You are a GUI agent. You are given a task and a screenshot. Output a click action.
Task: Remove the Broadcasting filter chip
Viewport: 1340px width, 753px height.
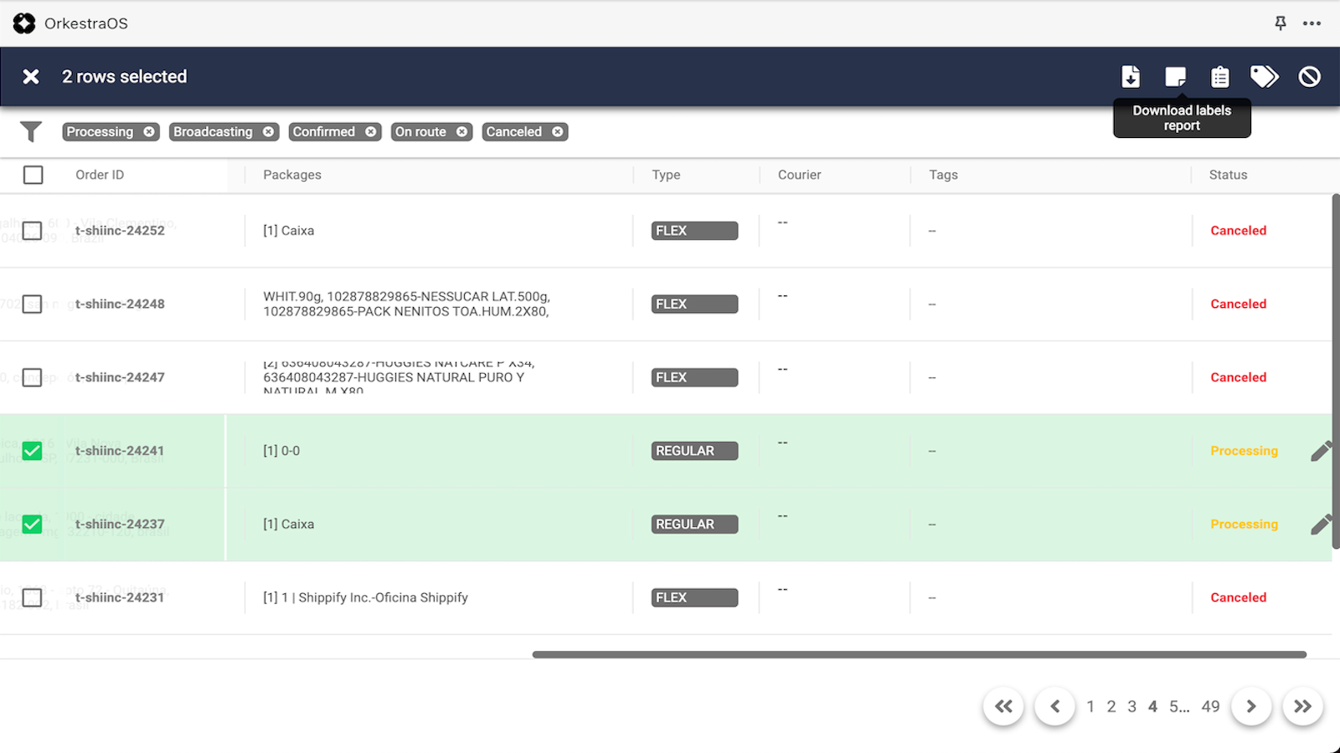[268, 132]
